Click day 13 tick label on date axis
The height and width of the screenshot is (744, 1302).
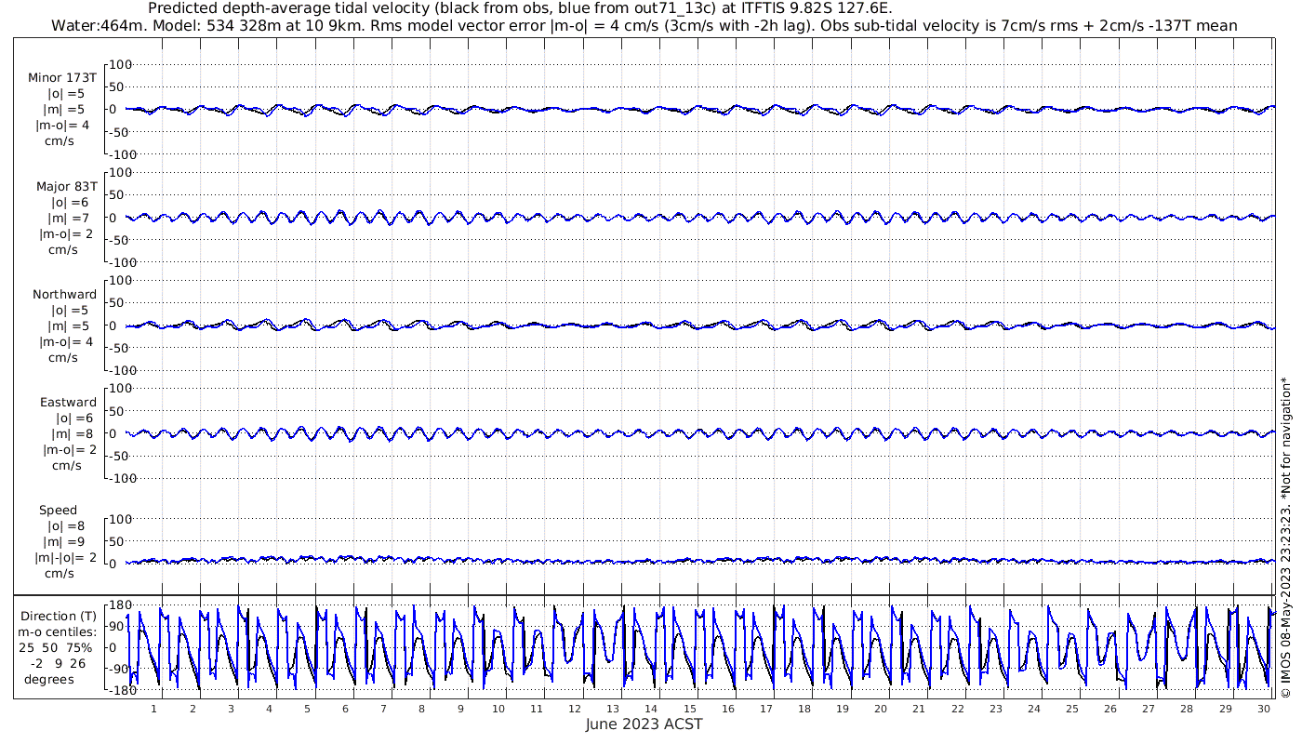pyautogui.click(x=613, y=709)
